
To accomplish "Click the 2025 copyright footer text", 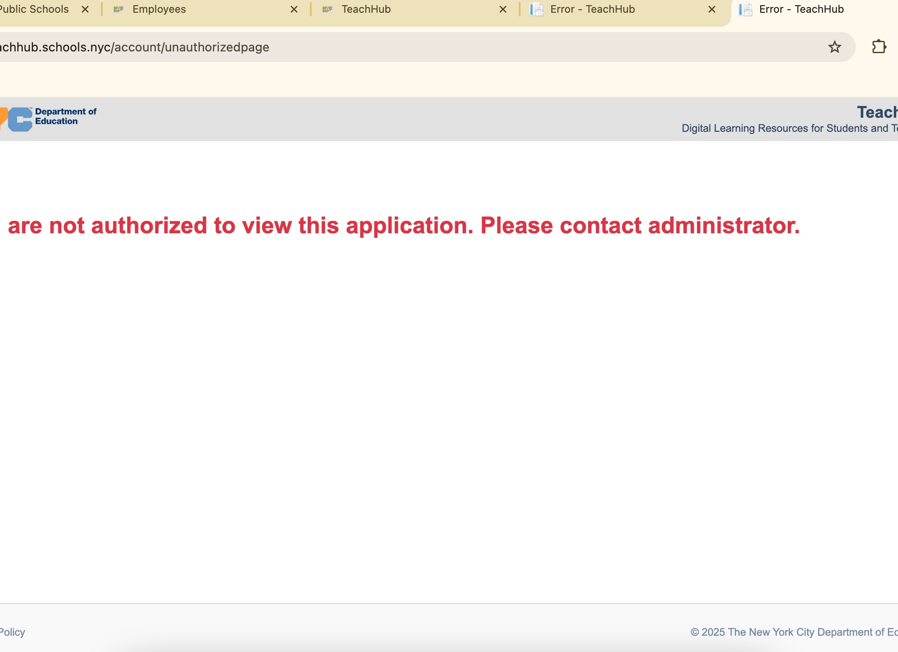I will (794, 632).
